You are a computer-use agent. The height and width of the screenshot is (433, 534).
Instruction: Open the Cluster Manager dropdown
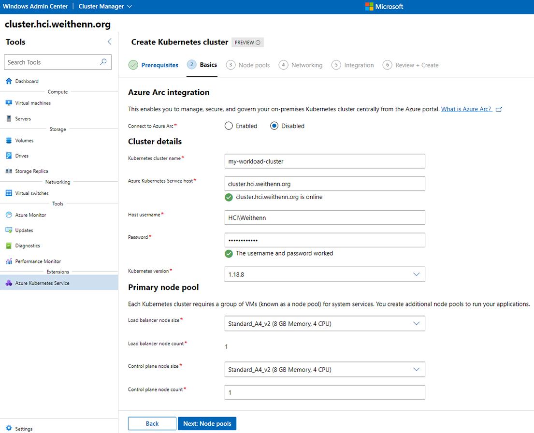pyautogui.click(x=105, y=6)
